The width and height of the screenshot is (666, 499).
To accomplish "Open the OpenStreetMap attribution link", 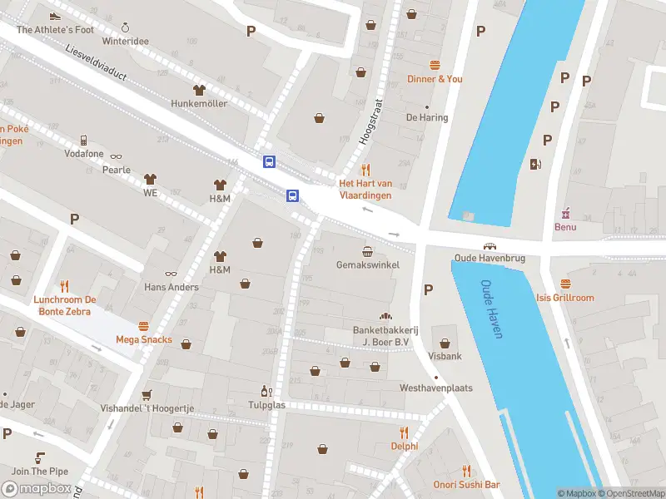I will click(x=632, y=493).
